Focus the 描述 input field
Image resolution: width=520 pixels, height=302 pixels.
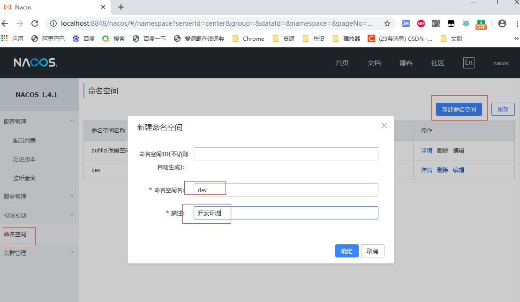(x=286, y=213)
